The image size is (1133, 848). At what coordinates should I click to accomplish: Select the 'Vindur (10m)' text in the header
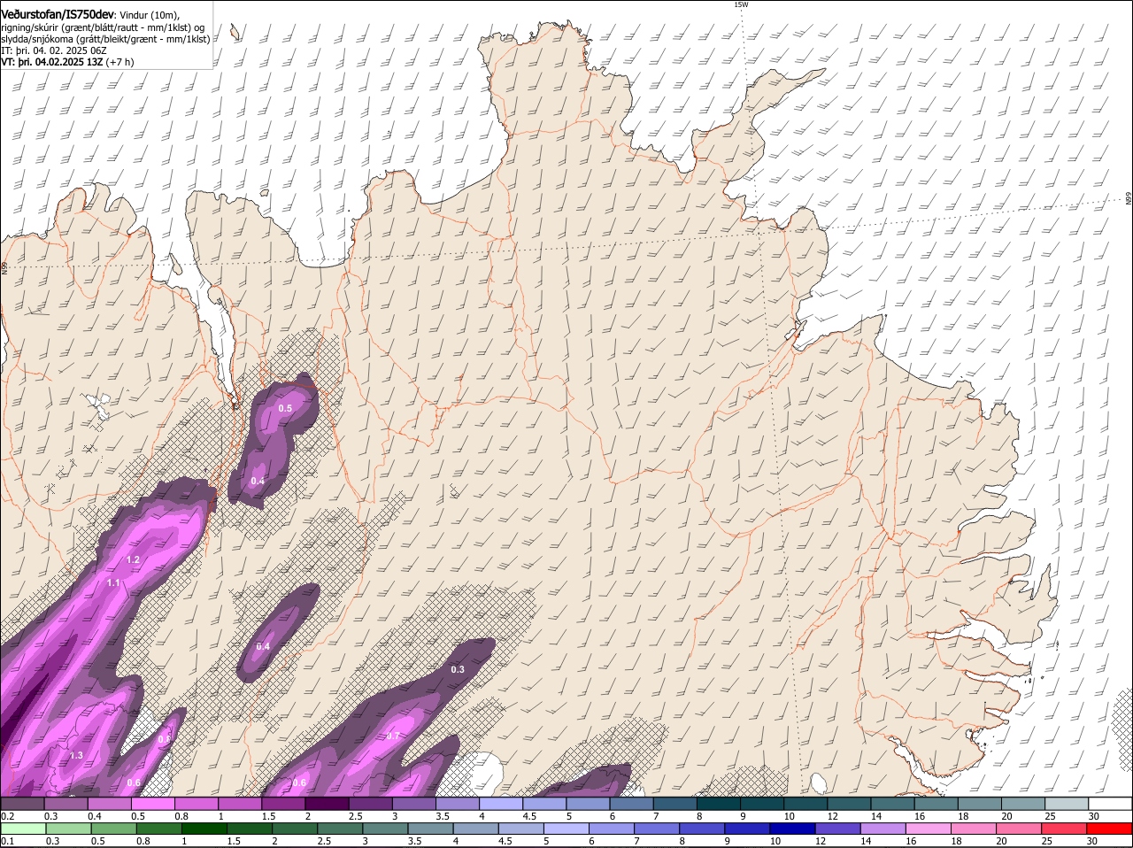148,15
